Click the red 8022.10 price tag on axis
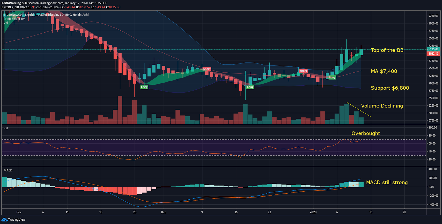 [x=433, y=54]
